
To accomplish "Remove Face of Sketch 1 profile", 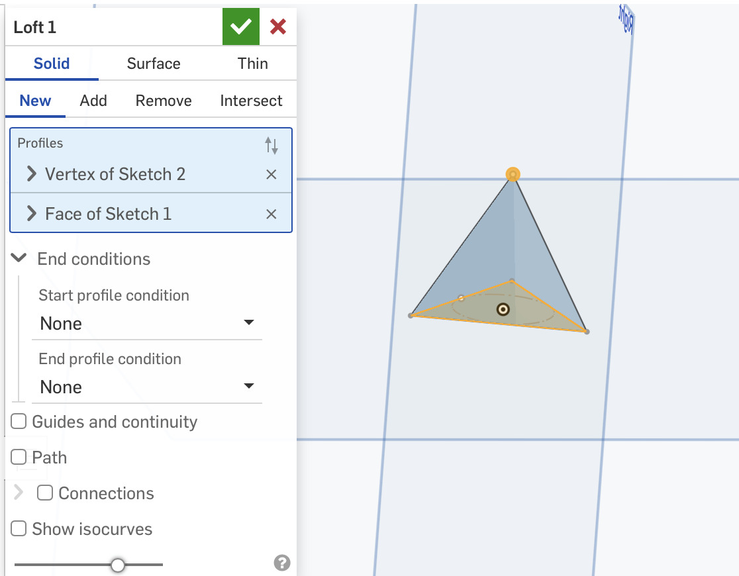I will (271, 215).
